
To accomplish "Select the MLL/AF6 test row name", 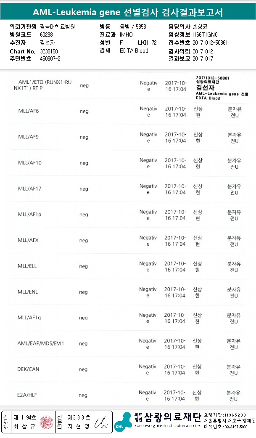I will tap(28, 111).
